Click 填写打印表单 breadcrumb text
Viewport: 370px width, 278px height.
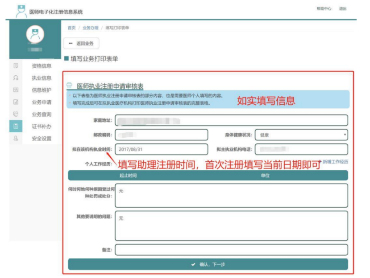point(117,28)
